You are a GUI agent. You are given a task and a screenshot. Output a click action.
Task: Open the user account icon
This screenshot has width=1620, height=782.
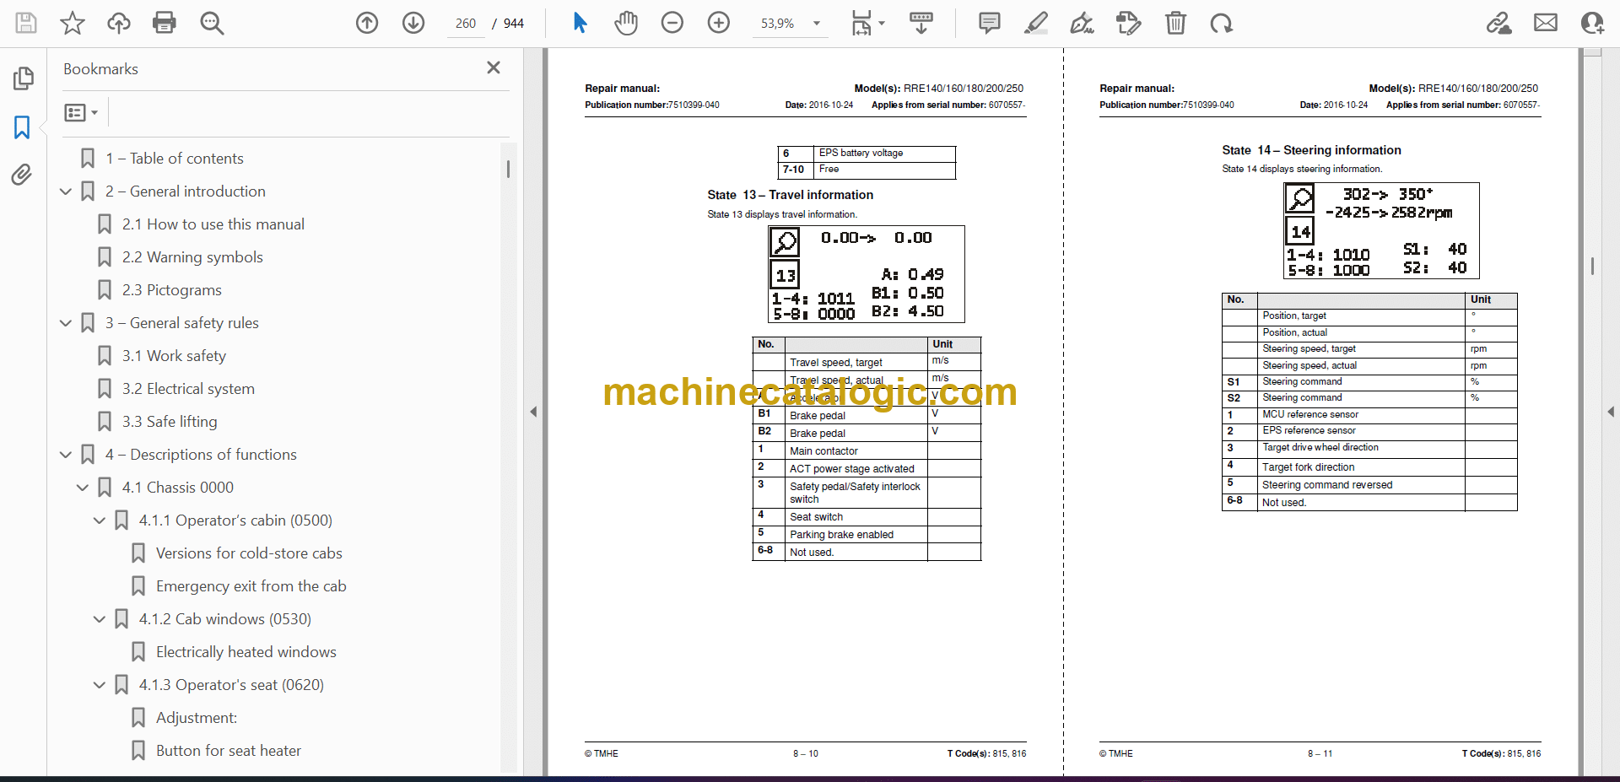[1592, 23]
